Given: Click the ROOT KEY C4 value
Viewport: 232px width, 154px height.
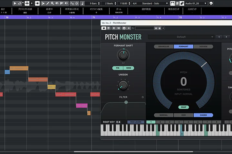Looking at the screenshot, I should [x=118, y=122].
